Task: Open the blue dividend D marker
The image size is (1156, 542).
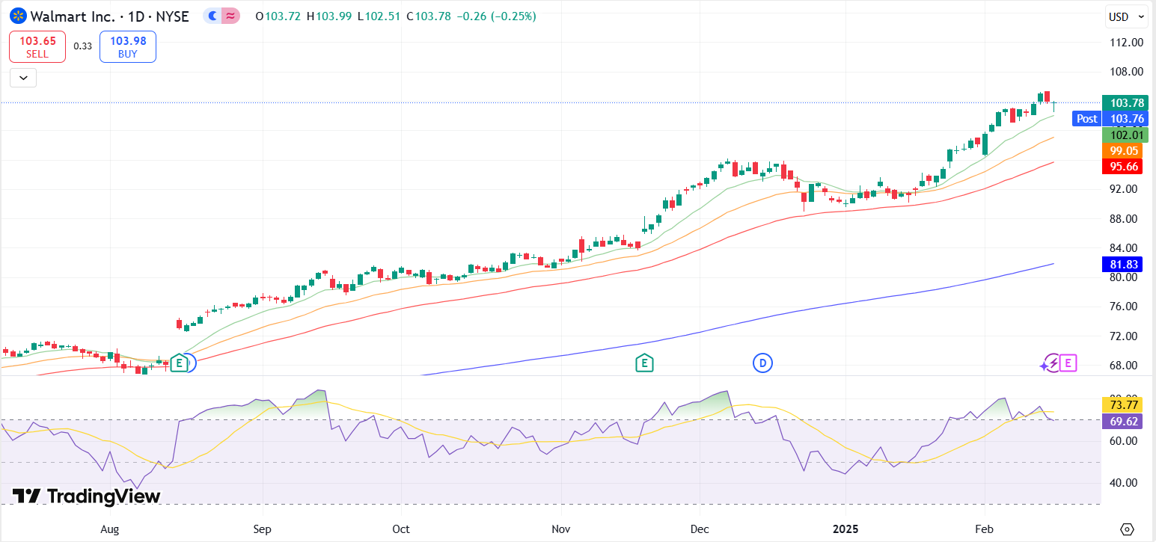Action: coord(762,363)
